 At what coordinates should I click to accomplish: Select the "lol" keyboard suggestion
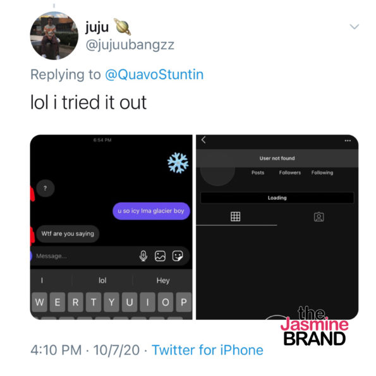(102, 280)
